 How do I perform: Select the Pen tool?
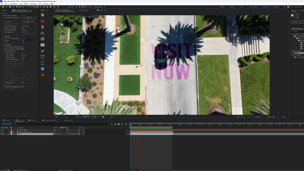pyautogui.click(x=37, y=7)
